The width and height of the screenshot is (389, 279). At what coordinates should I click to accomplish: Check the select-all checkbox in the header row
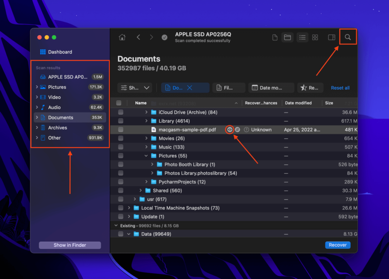click(x=118, y=103)
